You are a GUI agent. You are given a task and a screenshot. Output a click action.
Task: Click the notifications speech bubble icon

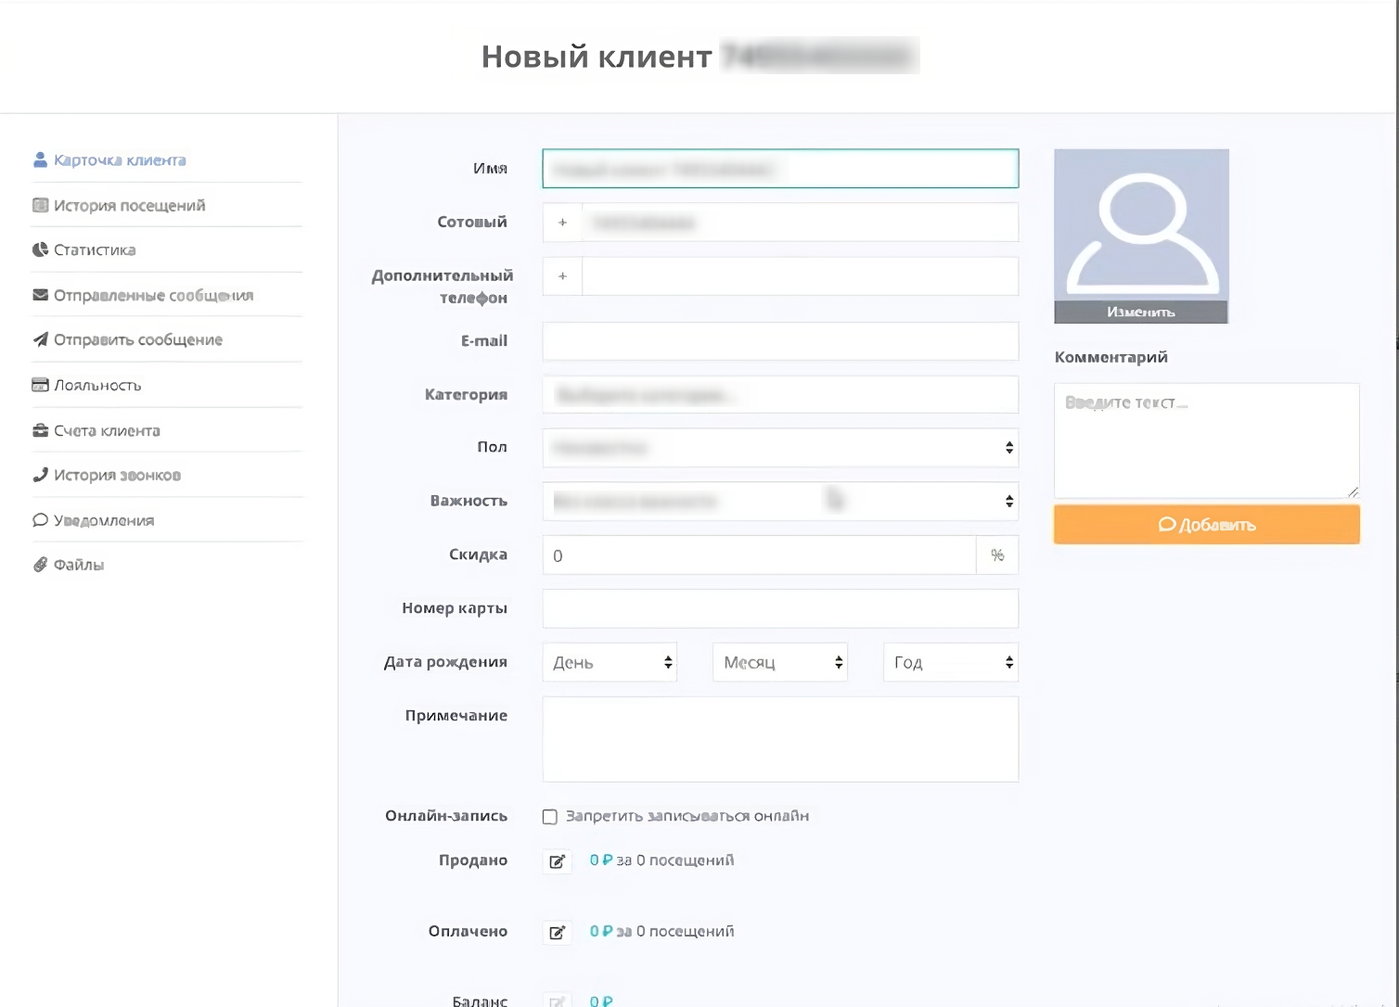click(40, 520)
